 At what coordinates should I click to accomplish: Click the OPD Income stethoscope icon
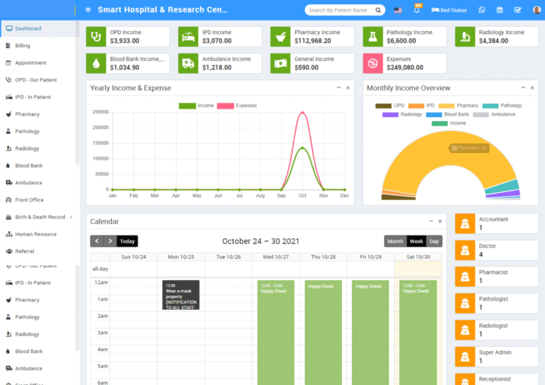[96, 36]
